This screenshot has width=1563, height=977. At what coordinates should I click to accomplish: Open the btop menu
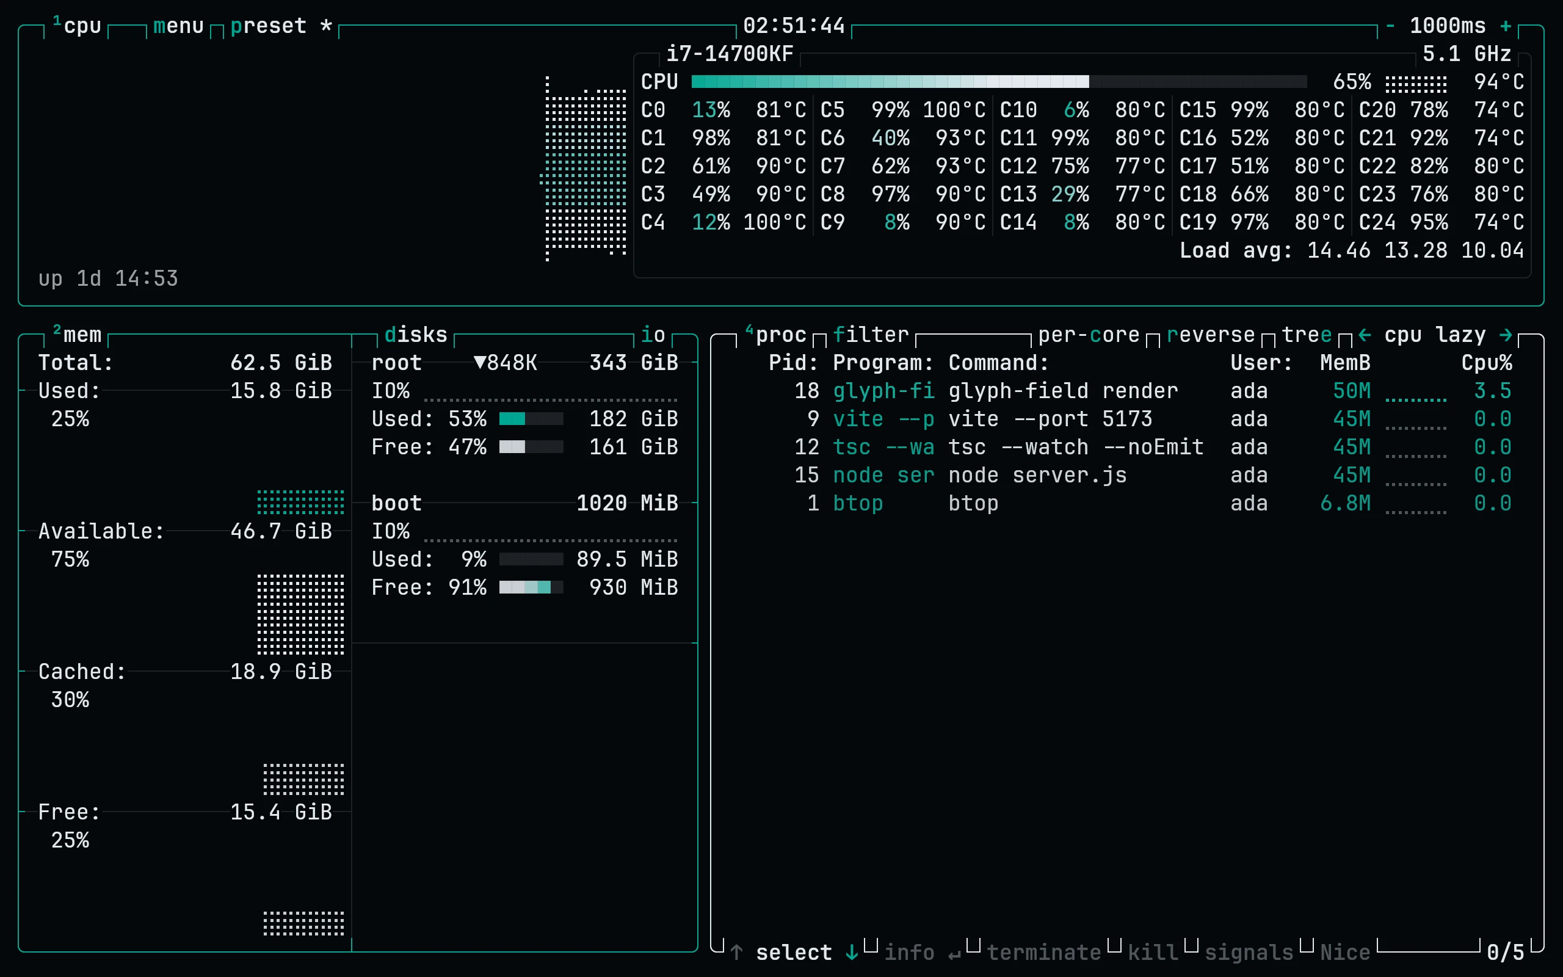179,26
